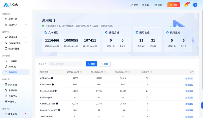
Task: Click the 166539 cell value
Action: click(x=75, y=78)
